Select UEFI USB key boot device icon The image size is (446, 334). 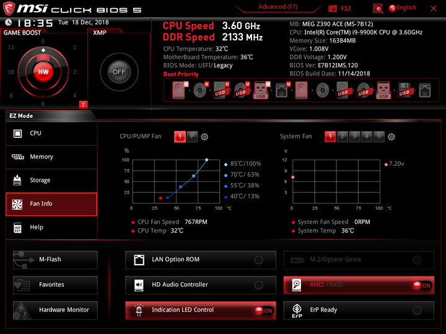261,90
